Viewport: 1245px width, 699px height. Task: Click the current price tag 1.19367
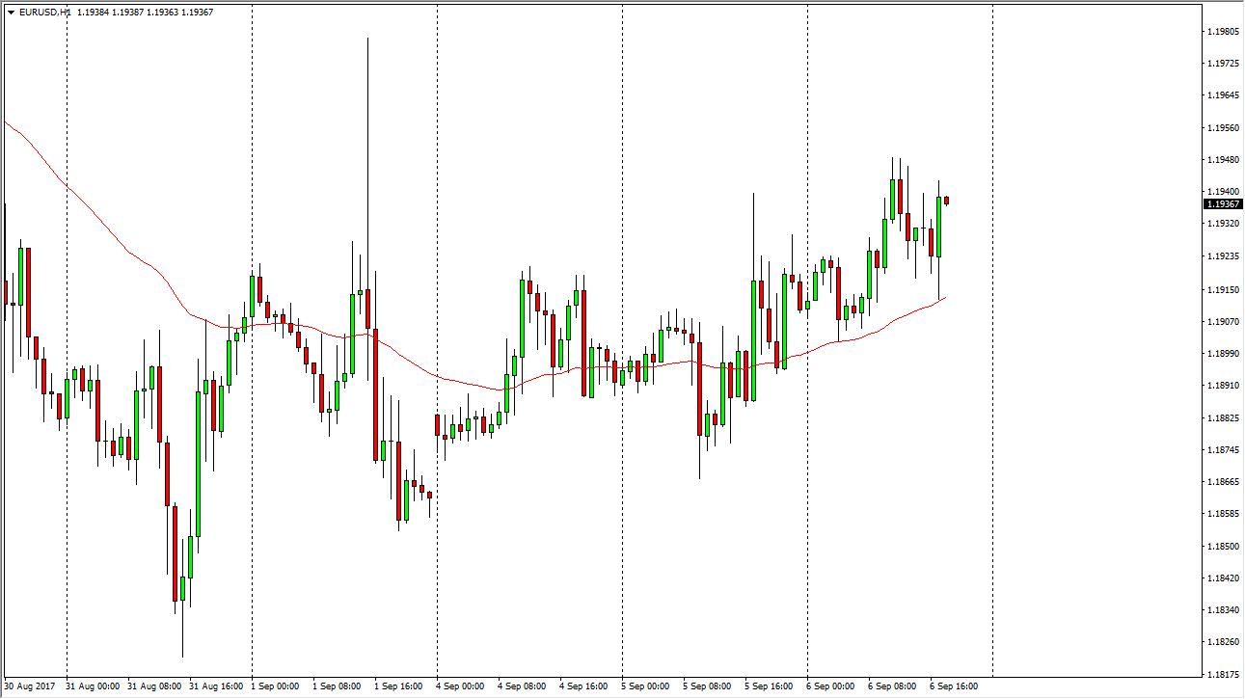click(1223, 204)
